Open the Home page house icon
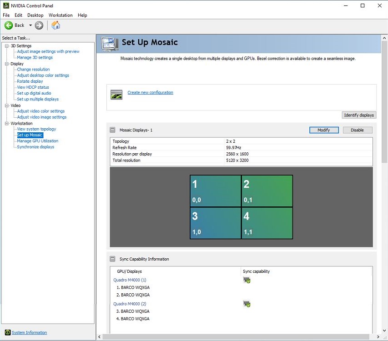The width and height of the screenshot is (388, 341). point(55,25)
